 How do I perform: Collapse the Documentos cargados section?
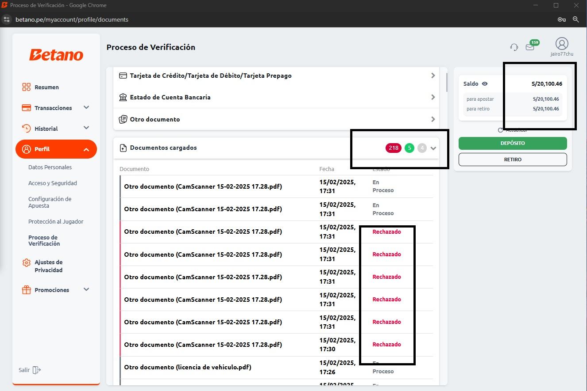coord(433,148)
